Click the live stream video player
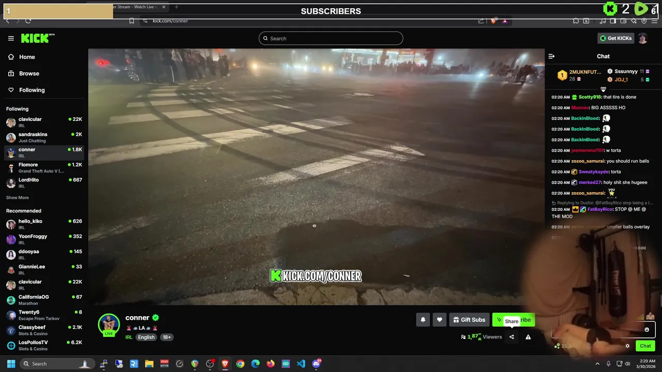 [316, 177]
